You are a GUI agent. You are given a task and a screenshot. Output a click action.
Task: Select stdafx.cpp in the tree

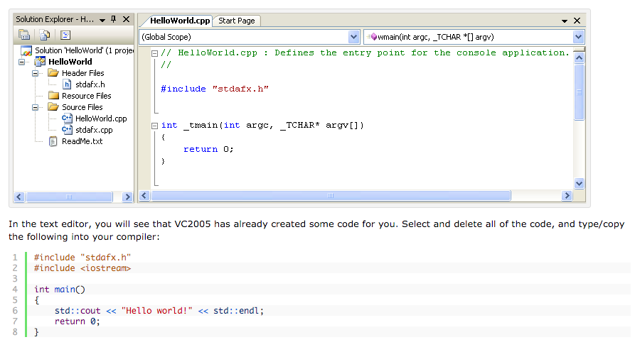coord(94,130)
